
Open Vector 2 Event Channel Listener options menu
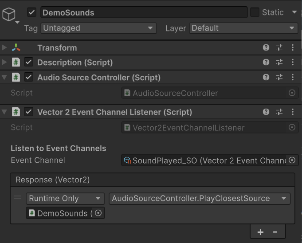coord(293,112)
